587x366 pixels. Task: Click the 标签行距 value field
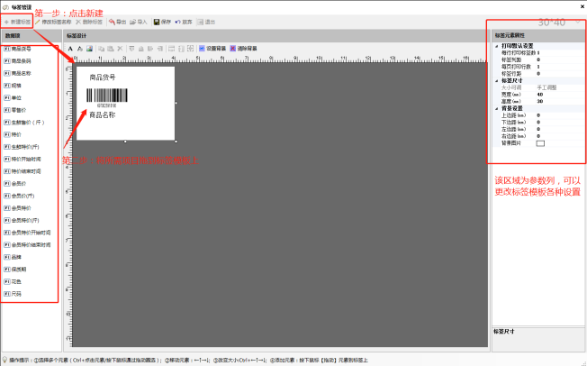(560, 74)
